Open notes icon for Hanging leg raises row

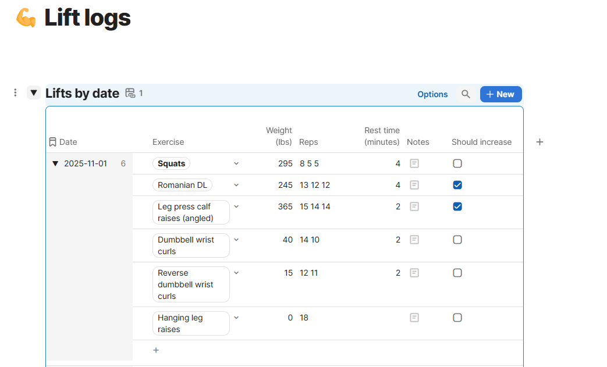click(x=414, y=318)
